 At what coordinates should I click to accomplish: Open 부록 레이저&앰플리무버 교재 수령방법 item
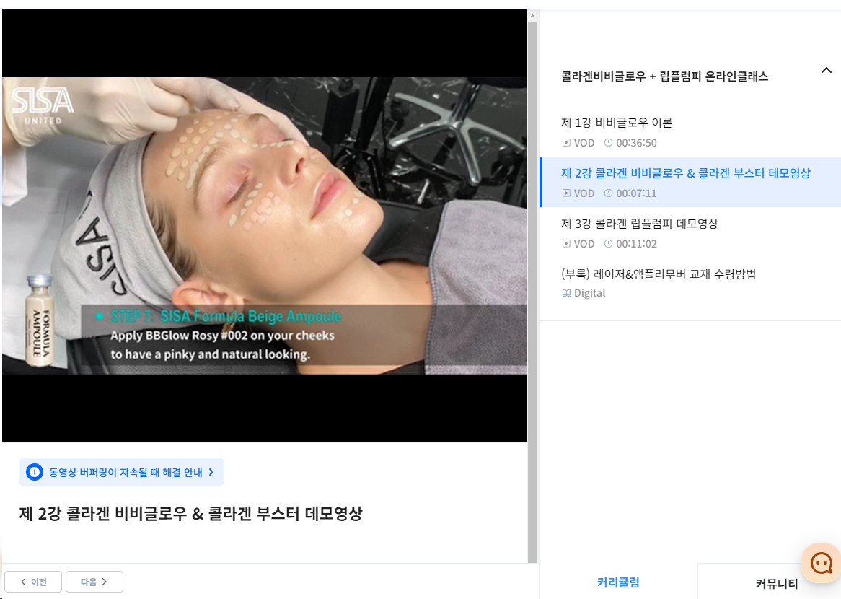(658, 274)
